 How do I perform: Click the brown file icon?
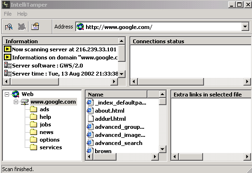click(90, 150)
